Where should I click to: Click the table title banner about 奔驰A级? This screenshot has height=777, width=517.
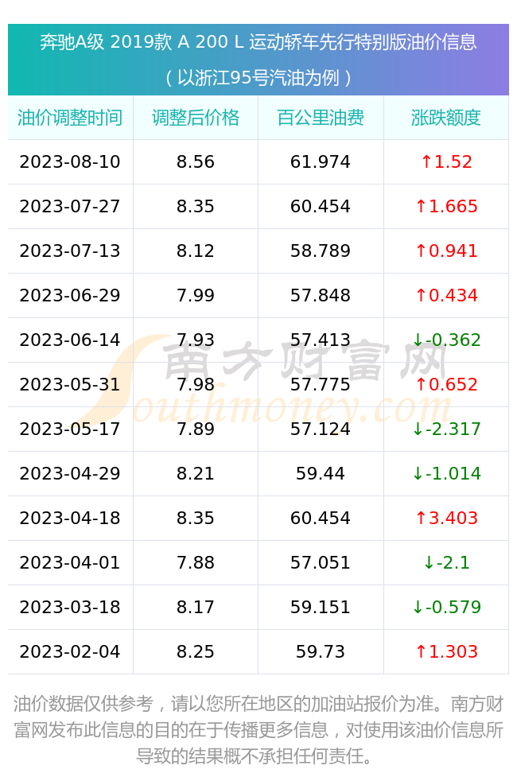click(x=258, y=60)
